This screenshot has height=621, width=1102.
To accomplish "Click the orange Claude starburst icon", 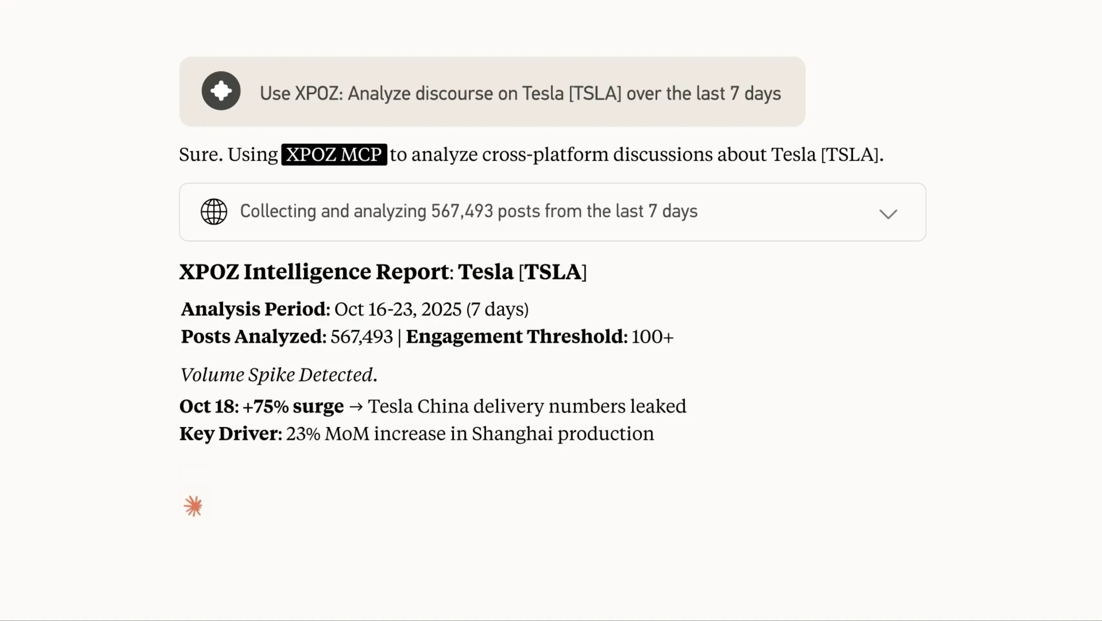I will [193, 506].
